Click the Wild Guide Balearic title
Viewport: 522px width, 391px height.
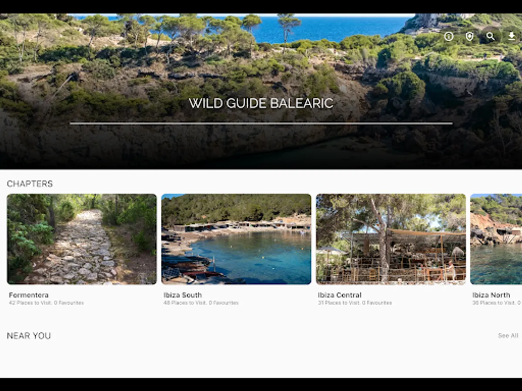click(261, 103)
